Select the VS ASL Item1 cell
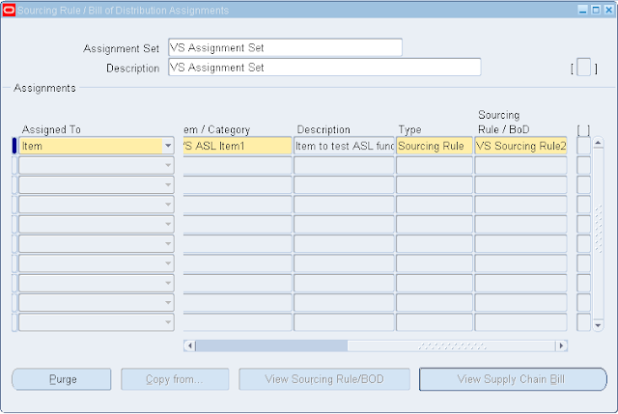The height and width of the screenshot is (414, 618). (238, 146)
